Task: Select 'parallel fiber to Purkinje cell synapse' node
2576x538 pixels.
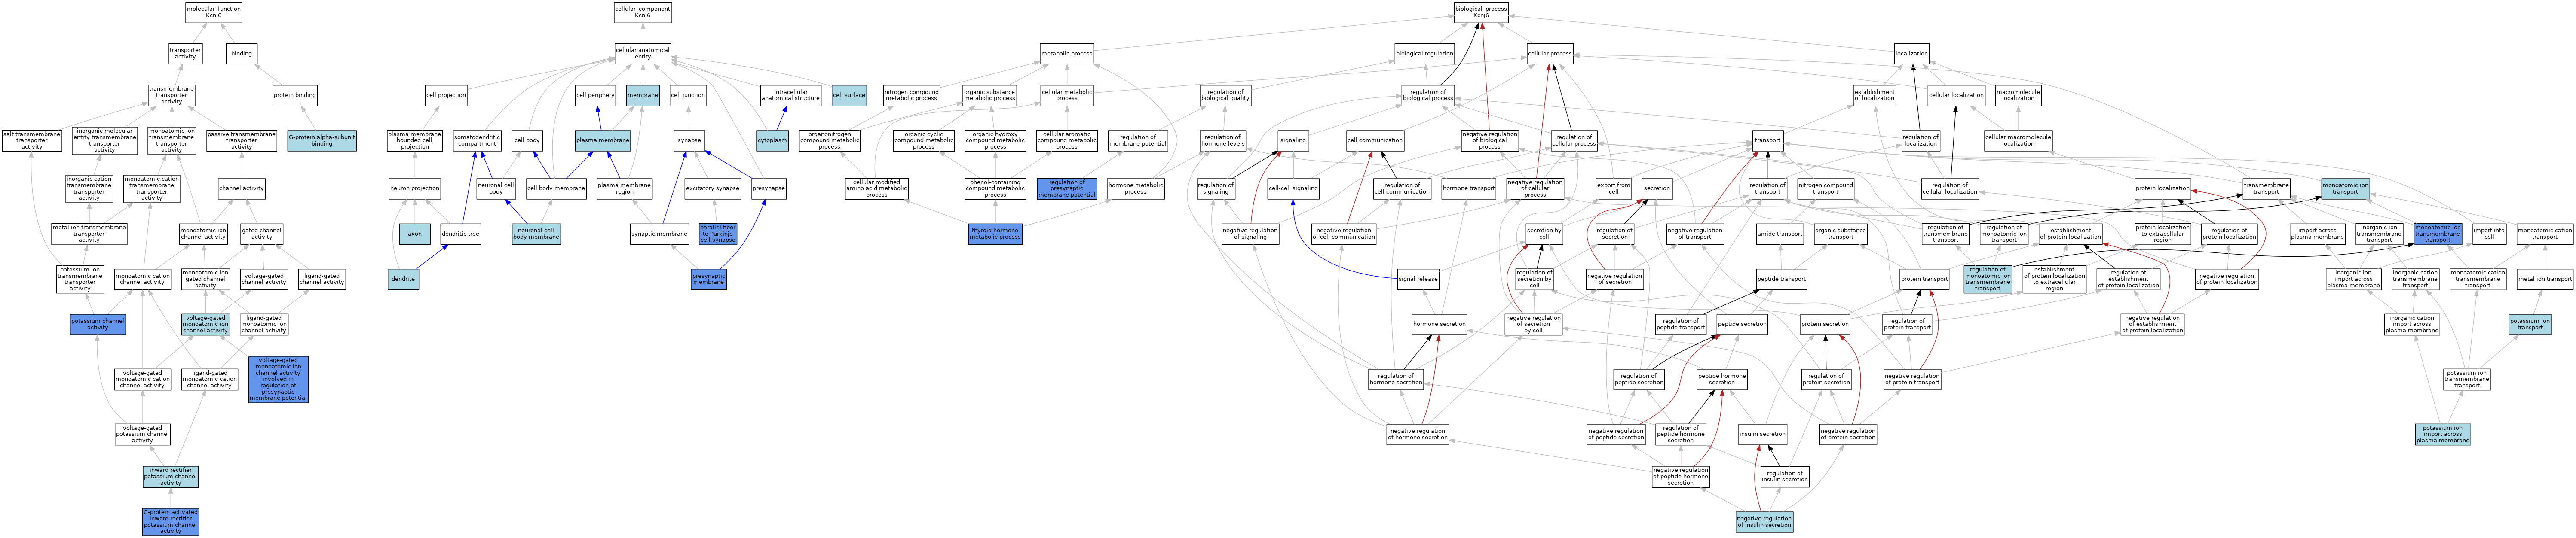Action: click(x=718, y=234)
